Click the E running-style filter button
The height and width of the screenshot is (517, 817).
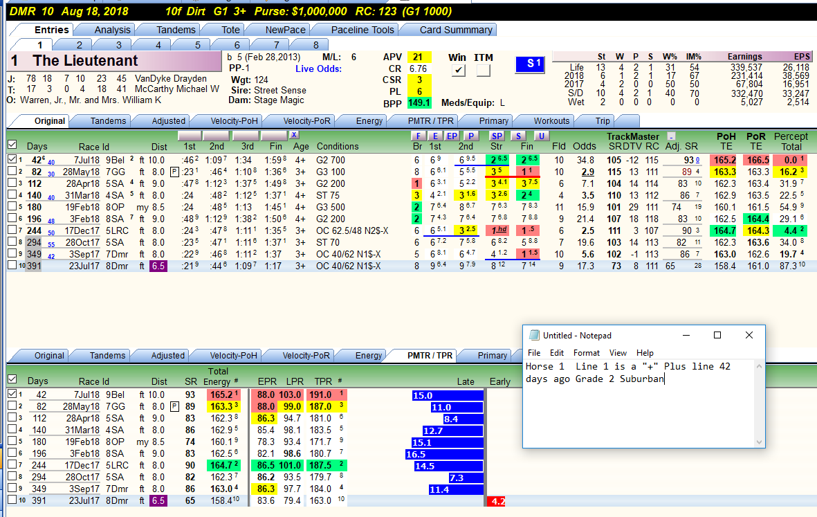pos(435,136)
